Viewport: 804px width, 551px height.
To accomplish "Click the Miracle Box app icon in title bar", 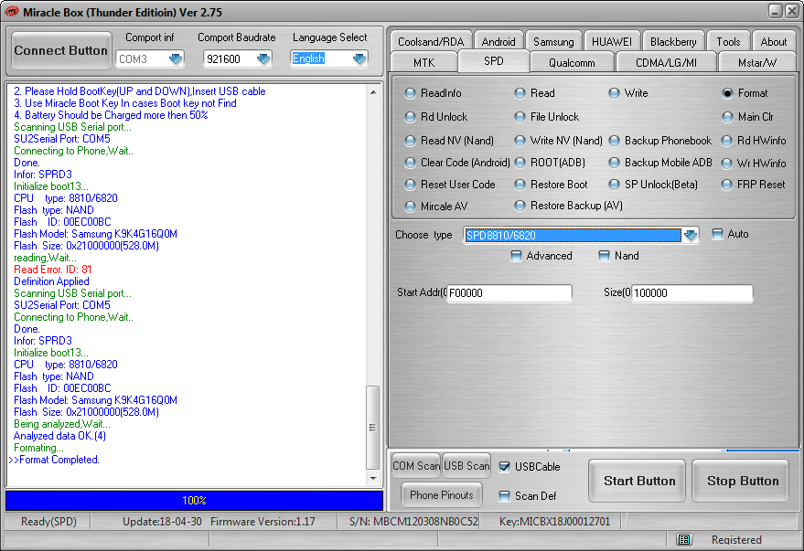I will [10, 11].
